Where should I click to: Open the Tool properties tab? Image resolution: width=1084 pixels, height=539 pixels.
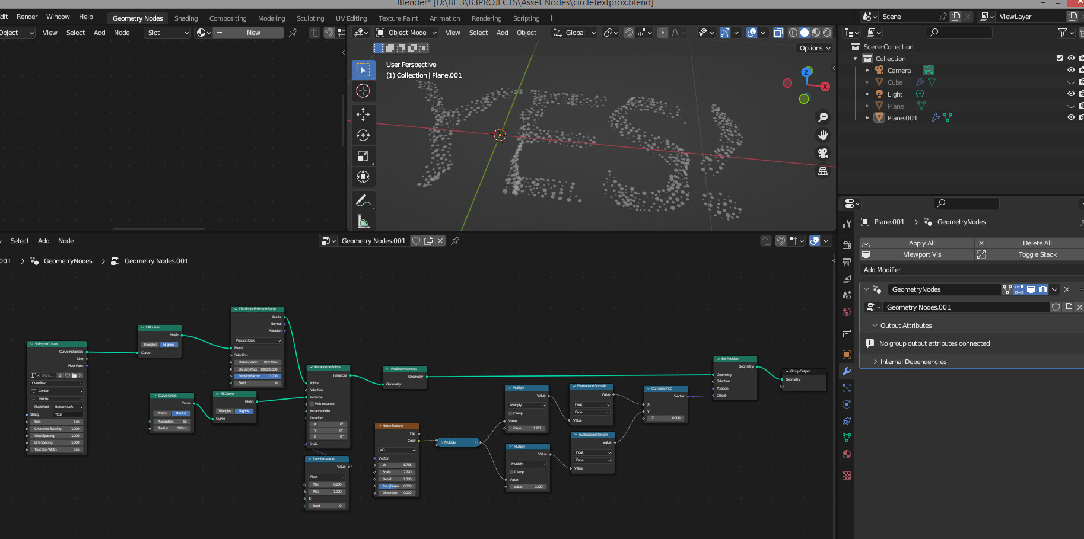[847, 224]
